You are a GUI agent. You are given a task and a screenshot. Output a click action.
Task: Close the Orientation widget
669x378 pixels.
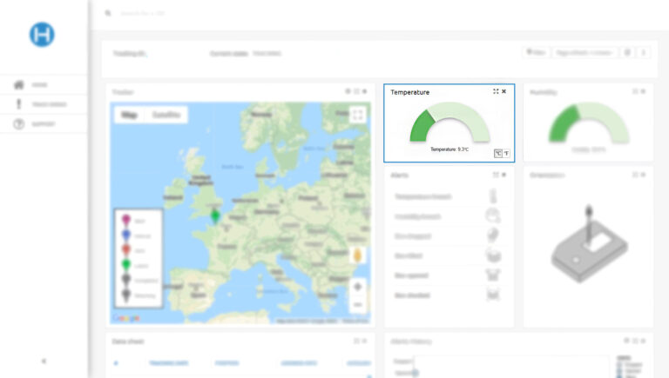pos(644,175)
